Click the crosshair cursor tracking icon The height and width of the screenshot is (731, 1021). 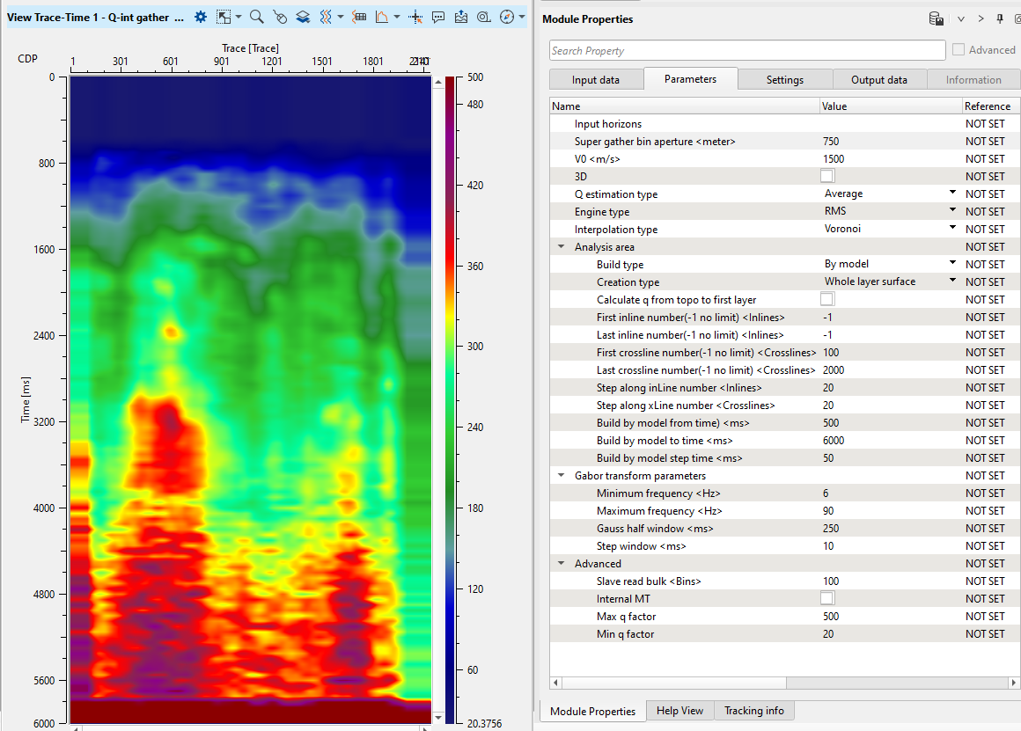[x=415, y=17]
